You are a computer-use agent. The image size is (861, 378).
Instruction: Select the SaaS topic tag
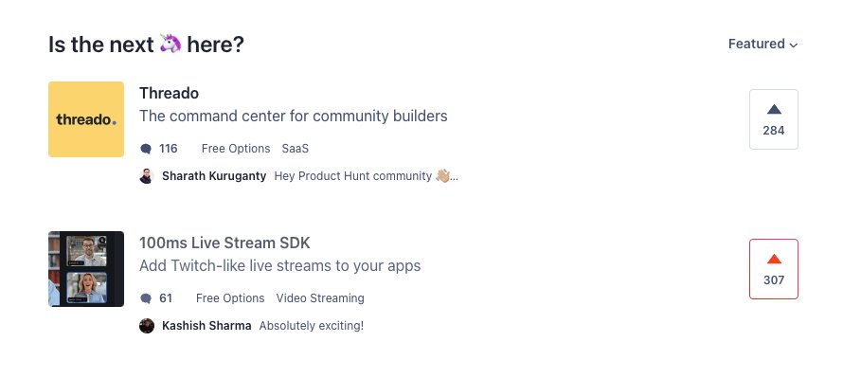(x=295, y=149)
